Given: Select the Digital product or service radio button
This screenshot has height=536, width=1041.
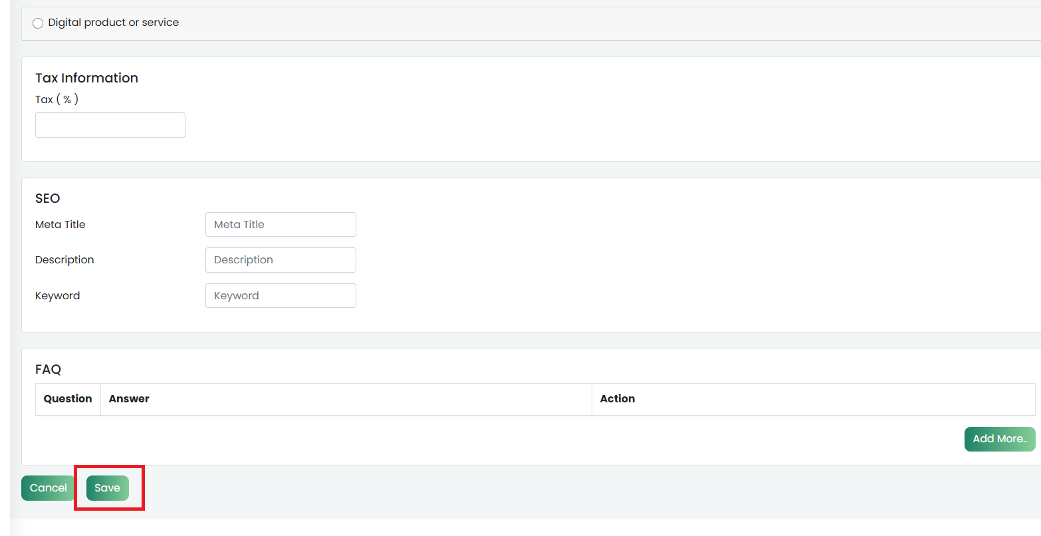Looking at the screenshot, I should click(38, 23).
